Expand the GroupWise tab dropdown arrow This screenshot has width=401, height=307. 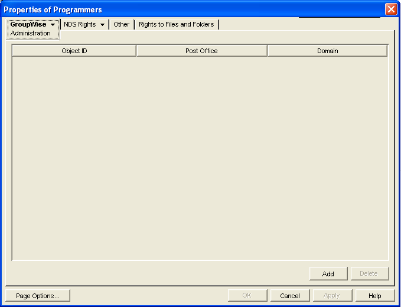click(x=53, y=25)
